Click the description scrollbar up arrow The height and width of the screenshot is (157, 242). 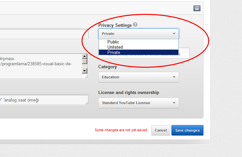point(85,56)
